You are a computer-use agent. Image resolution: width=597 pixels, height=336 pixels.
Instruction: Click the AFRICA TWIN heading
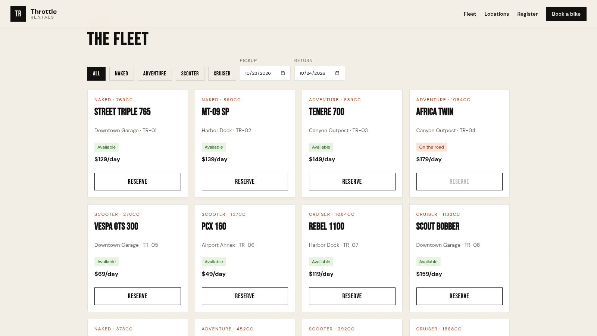435,112
